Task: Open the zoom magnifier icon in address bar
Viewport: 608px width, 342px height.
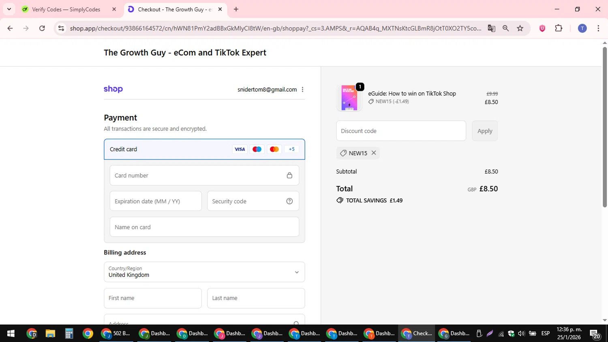Action: (506, 28)
